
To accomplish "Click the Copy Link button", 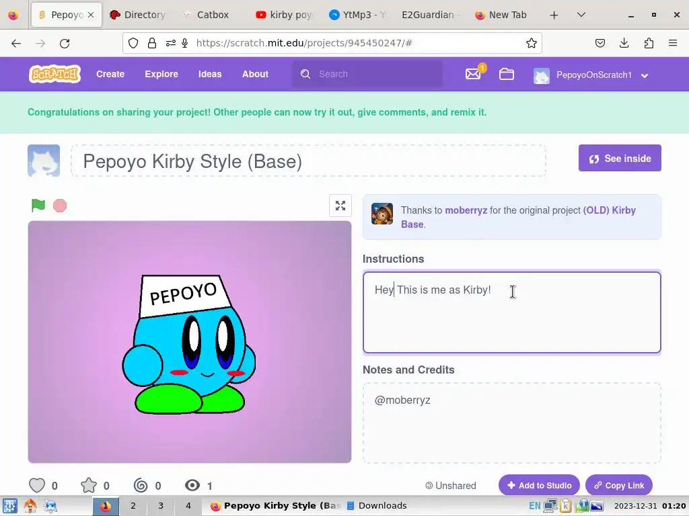I will [619, 485].
